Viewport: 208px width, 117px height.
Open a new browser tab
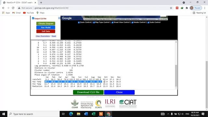[x=41, y=3]
